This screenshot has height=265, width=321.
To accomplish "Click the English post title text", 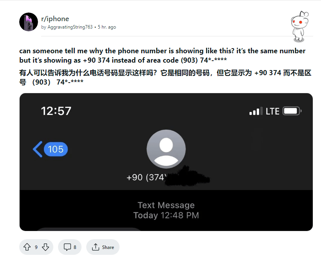I will (162, 56).
